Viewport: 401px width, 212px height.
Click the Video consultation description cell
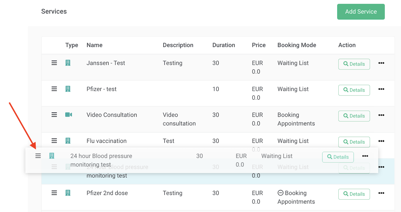point(179,119)
